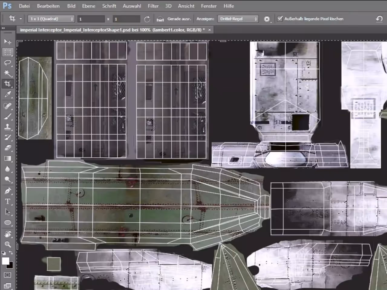The height and width of the screenshot is (290, 387).
Task: Open the Ebene menu
Action: [x=89, y=6]
